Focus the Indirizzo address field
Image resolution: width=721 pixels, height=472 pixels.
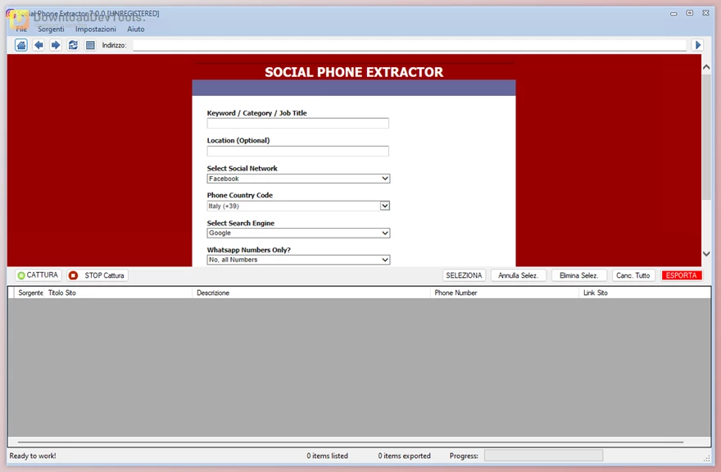click(x=409, y=45)
